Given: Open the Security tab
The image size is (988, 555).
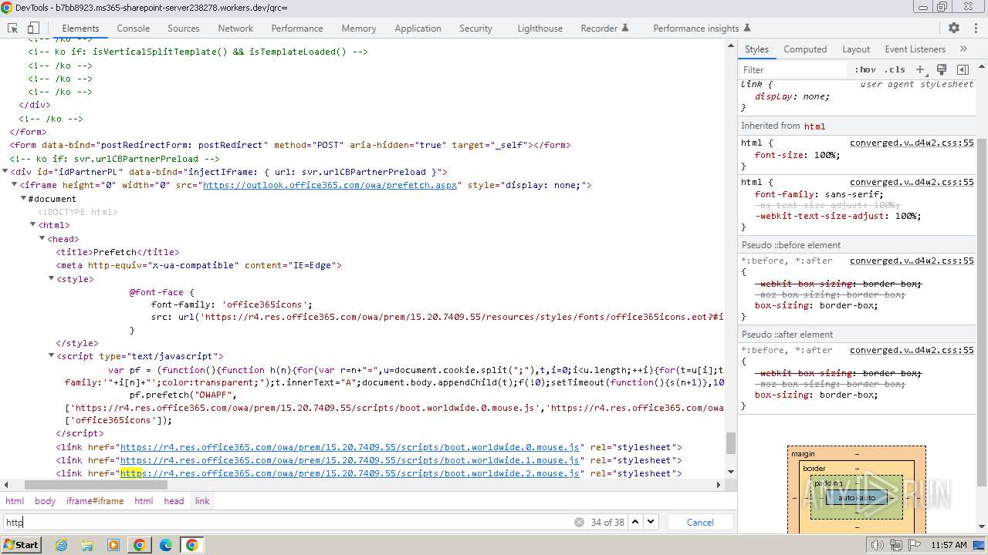Looking at the screenshot, I should click(x=475, y=28).
